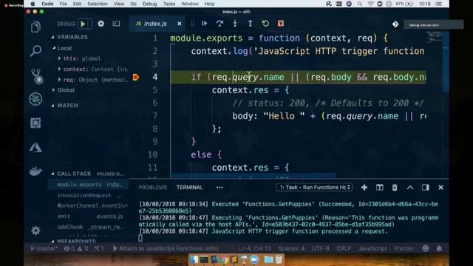This screenshot has height=266, width=473.
Task: Open feedback smiley in status bar
Action: click(x=426, y=248)
